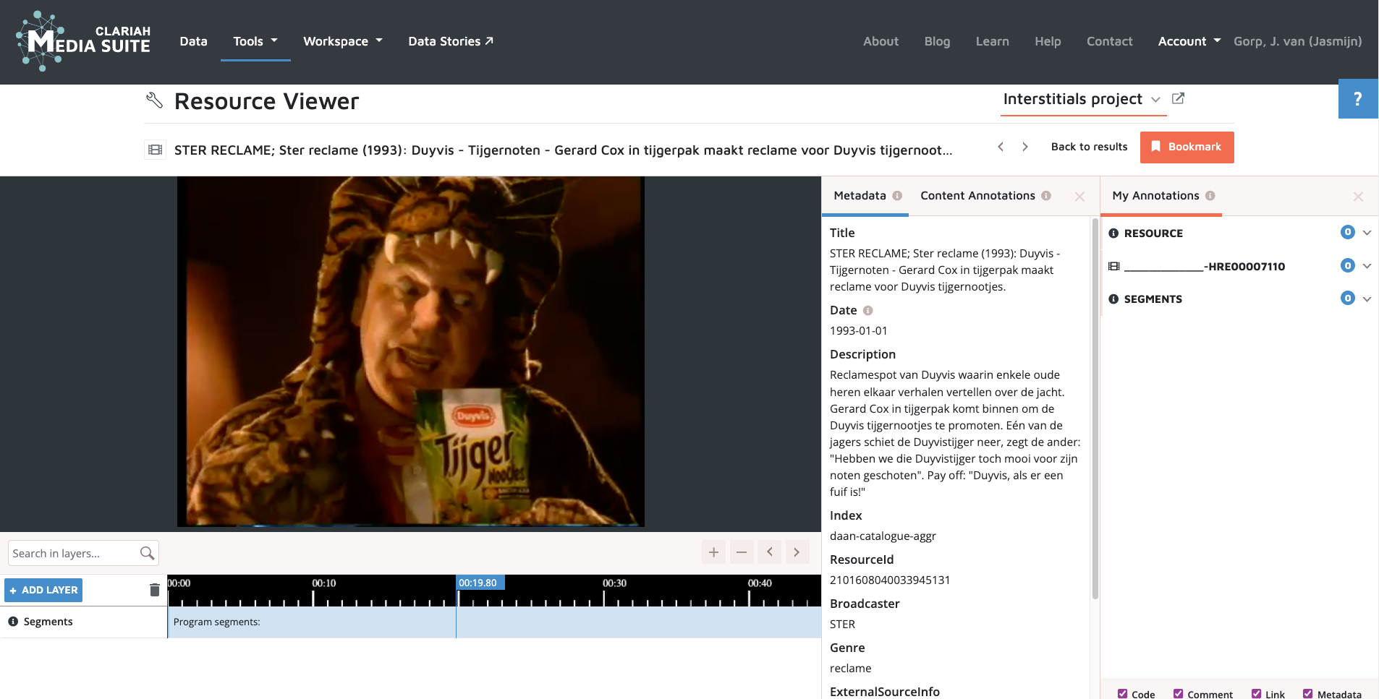Zoom in timeline with plus icon

pos(713,552)
